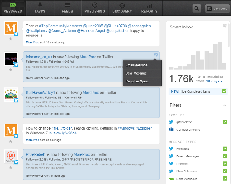Open the #folder hashtag link
This screenshot has width=231, height=184.
pos(66,129)
